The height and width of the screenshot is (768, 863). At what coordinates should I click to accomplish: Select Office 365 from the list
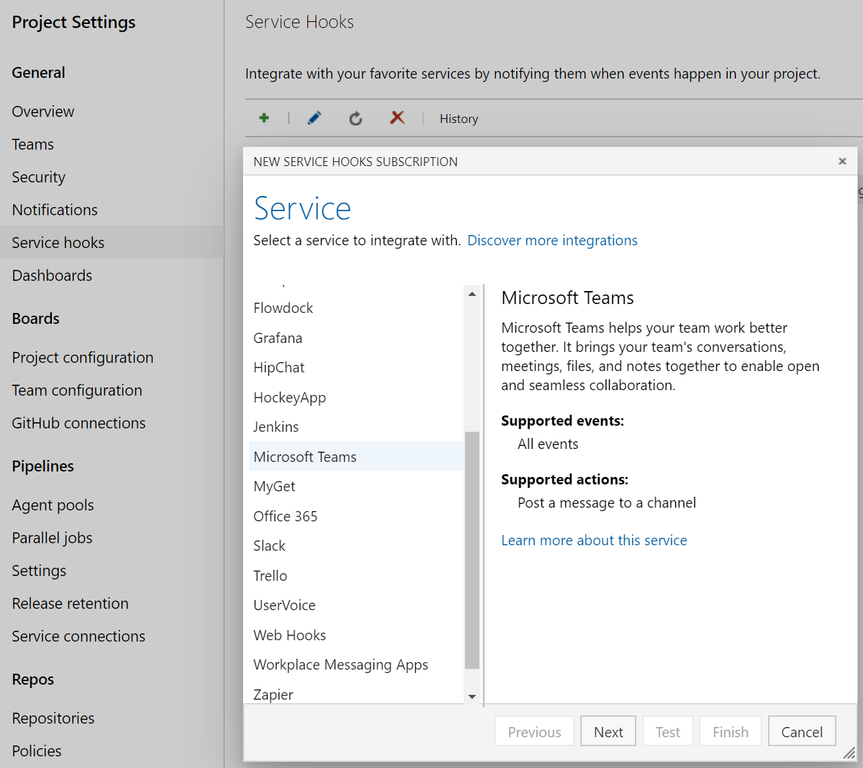tap(285, 516)
